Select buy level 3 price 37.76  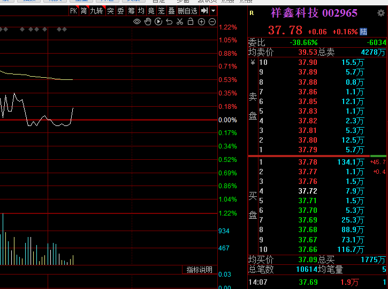(308, 181)
